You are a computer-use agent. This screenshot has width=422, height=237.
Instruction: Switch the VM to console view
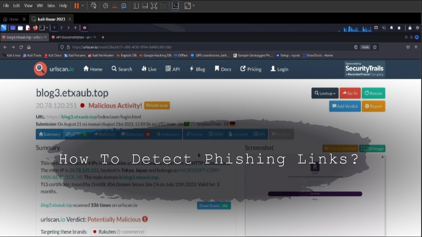click(175, 6)
